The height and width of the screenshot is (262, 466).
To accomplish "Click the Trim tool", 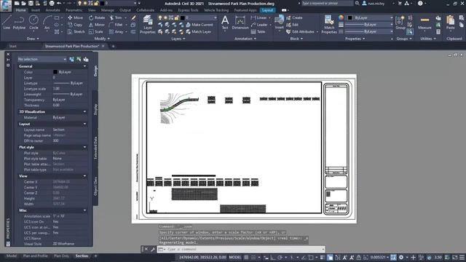I will pyautogui.click(x=116, y=17).
